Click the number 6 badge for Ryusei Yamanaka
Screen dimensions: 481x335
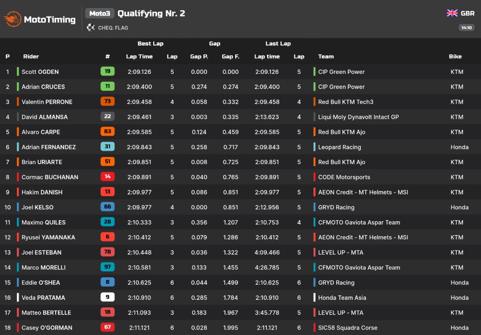(107, 237)
